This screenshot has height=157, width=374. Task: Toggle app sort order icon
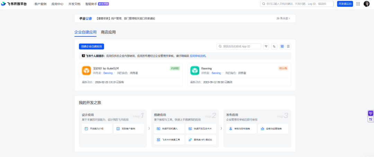pyautogui.click(x=274, y=46)
